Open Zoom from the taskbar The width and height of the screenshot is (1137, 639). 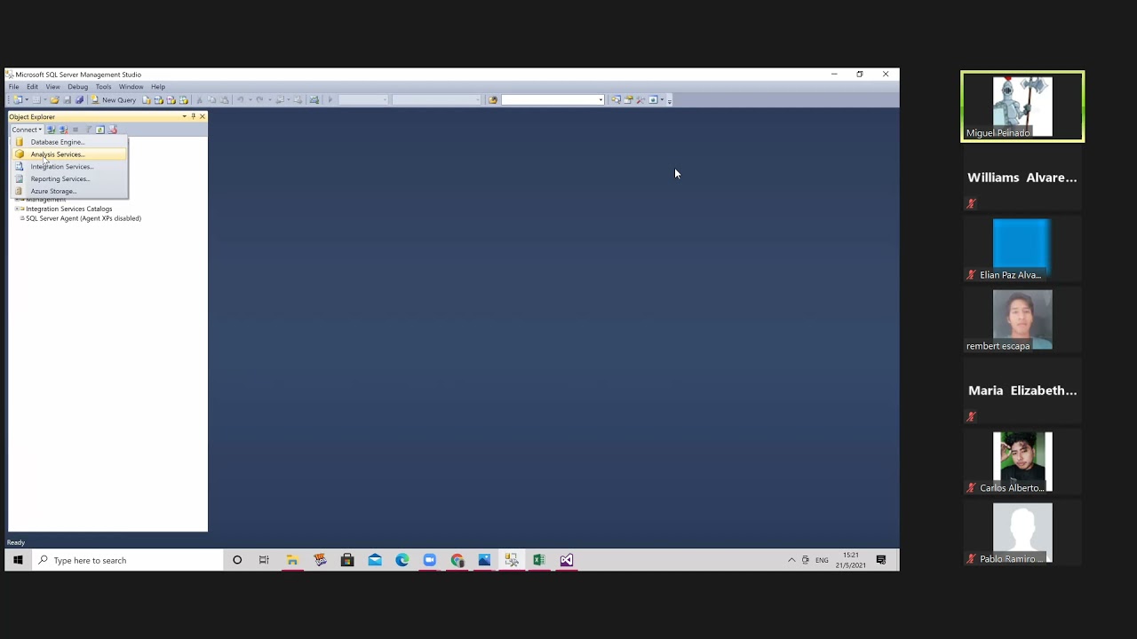coord(430,560)
